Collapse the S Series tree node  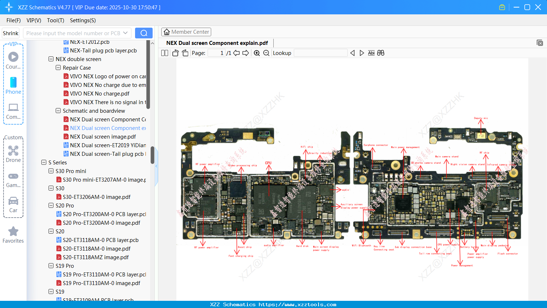tap(44, 163)
